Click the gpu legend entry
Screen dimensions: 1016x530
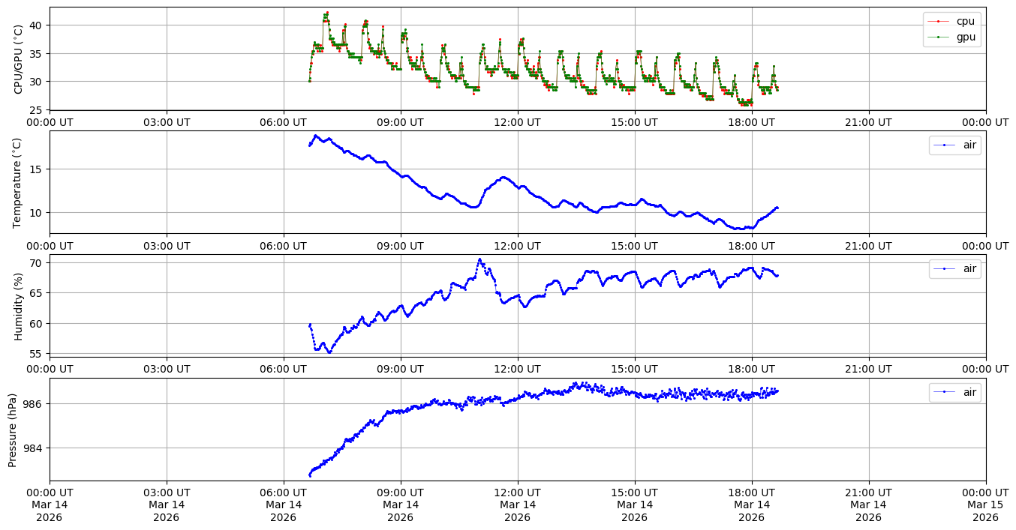pyautogui.click(x=966, y=37)
